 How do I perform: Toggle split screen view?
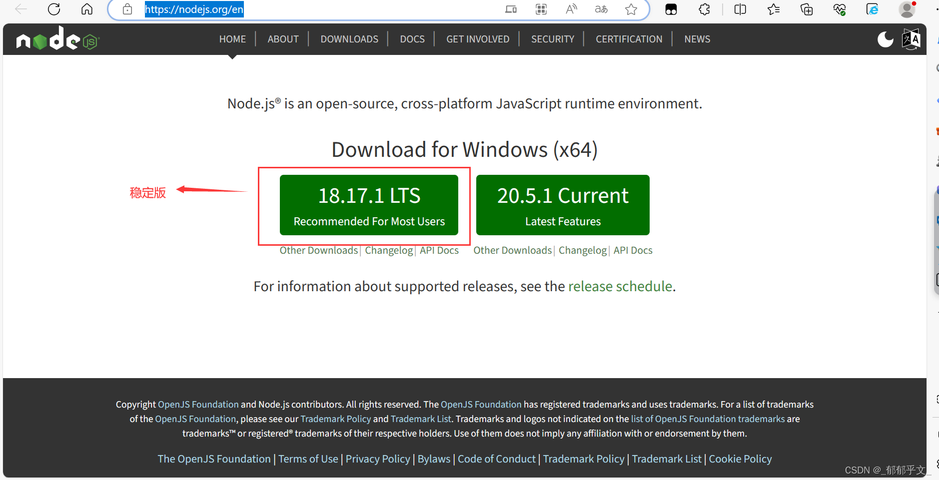click(740, 9)
